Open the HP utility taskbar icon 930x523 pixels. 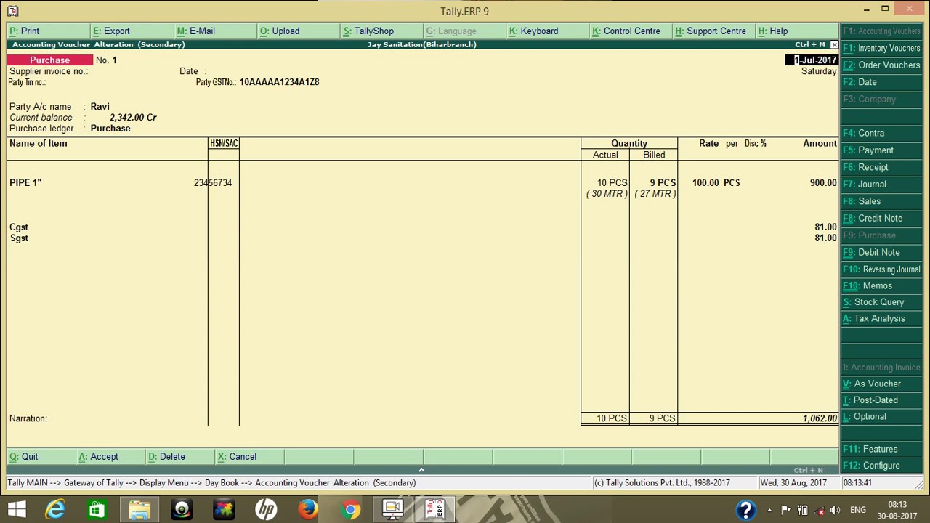[x=266, y=509]
